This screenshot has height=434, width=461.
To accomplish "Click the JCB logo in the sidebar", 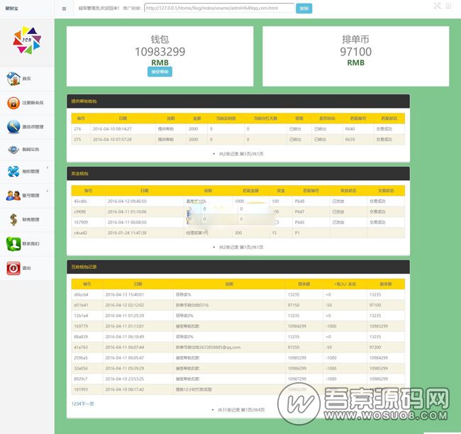I will (x=27, y=40).
